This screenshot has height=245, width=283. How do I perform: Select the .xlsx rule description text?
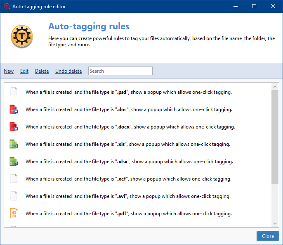(129, 162)
